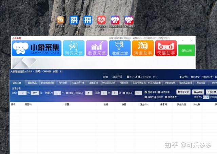Click the 功能开通 link
This screenshot has height=154, width=217.
point(117,77)
